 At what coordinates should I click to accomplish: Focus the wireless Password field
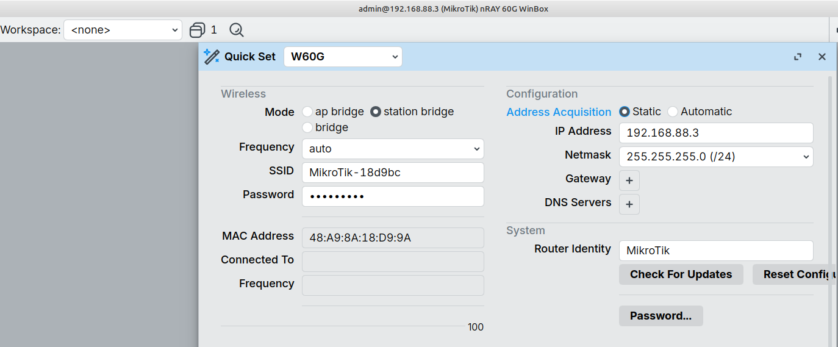[393, 196]
